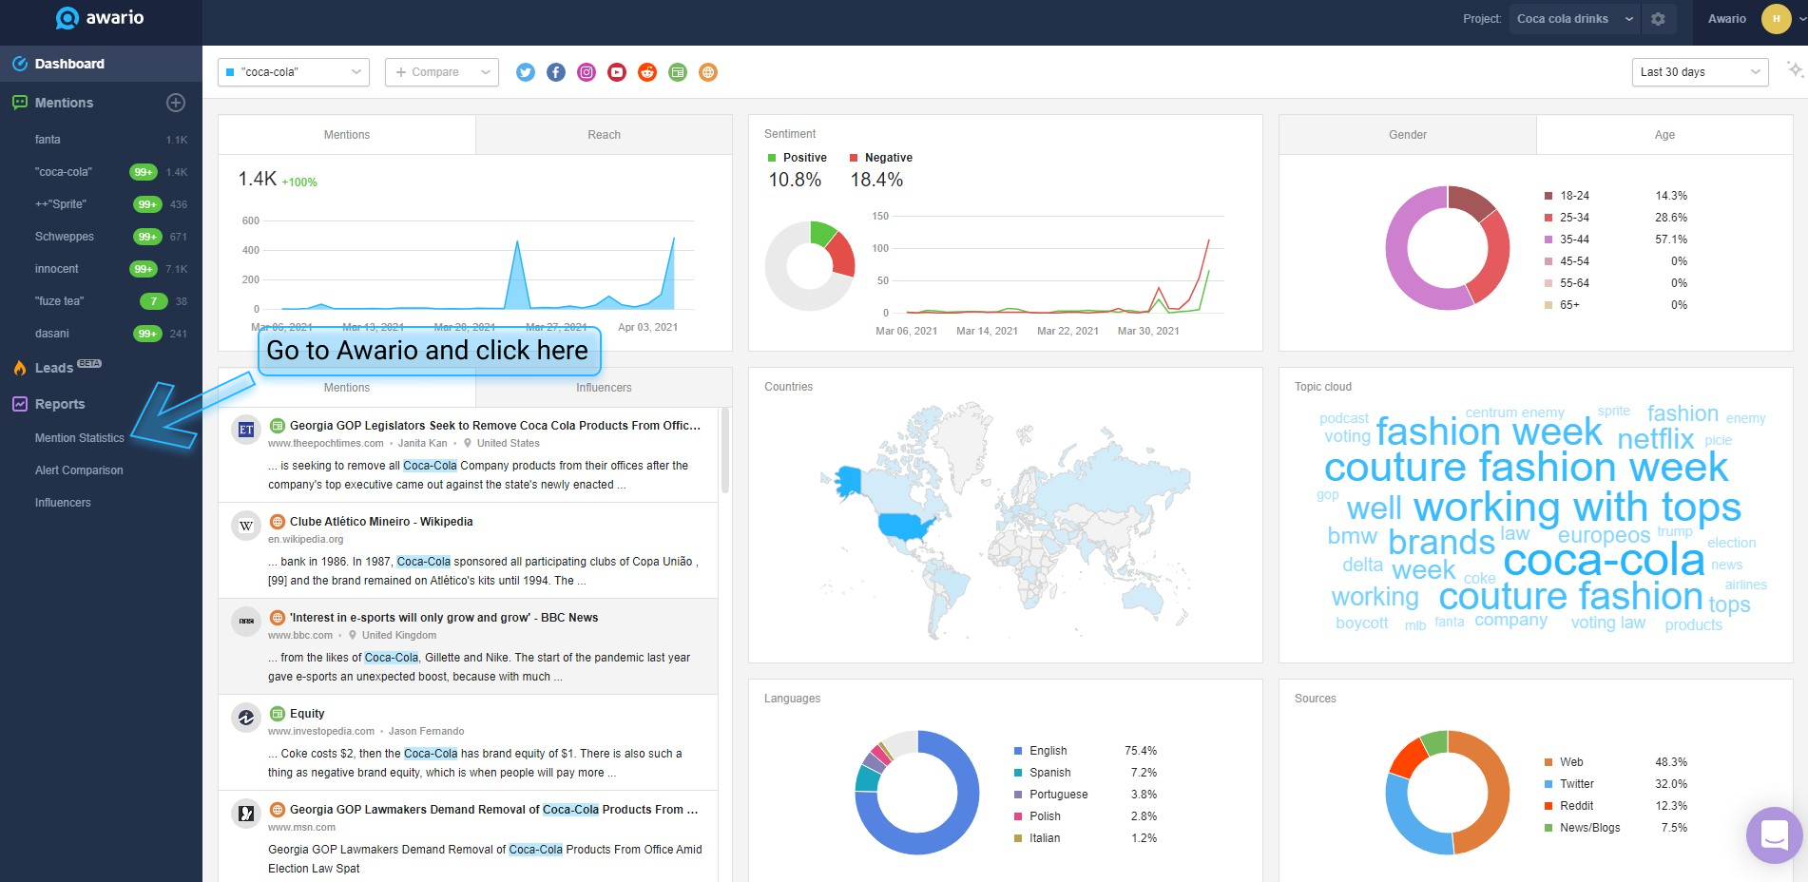
Task: Click the sparkle insights icon near date range
Action: tap(1795, 70)
